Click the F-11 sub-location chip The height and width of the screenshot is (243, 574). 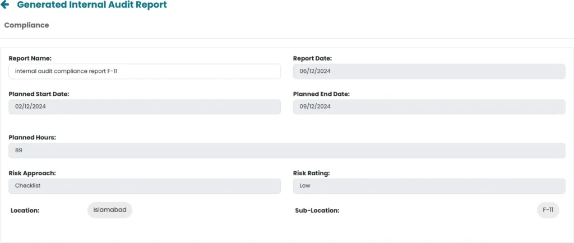coord(548,210)
